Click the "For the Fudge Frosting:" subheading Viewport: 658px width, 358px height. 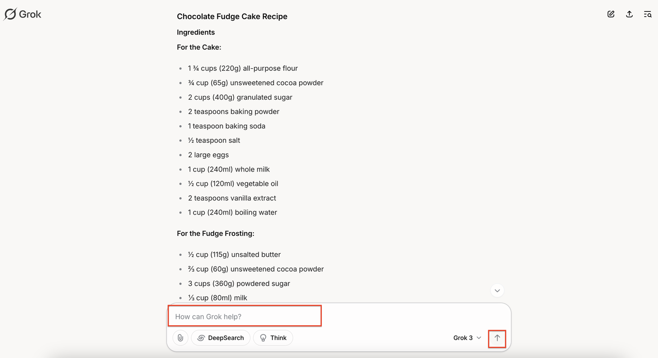(215, 234)
